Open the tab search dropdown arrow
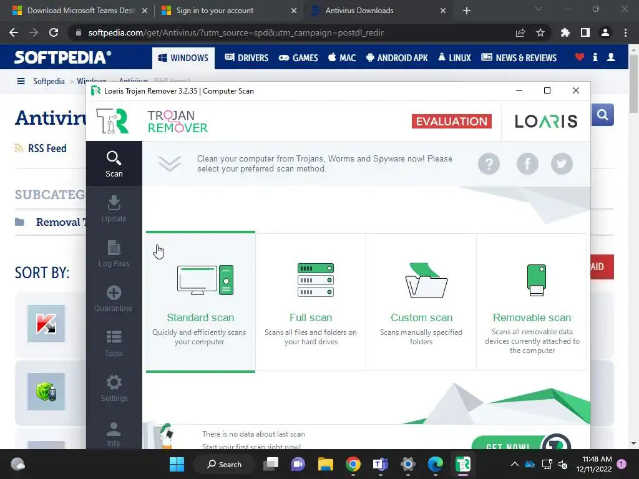The image size is (639, 479). point(539,9)
